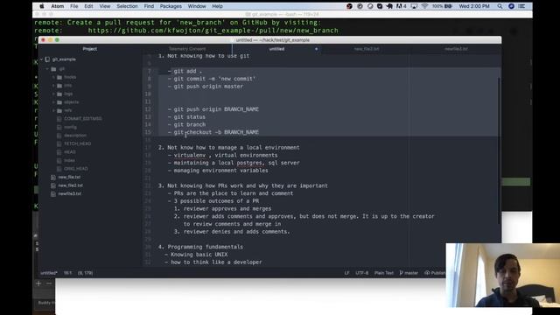Click the editor vertical scrollbar
560x315 pixels.
click(x=499, y=150)
